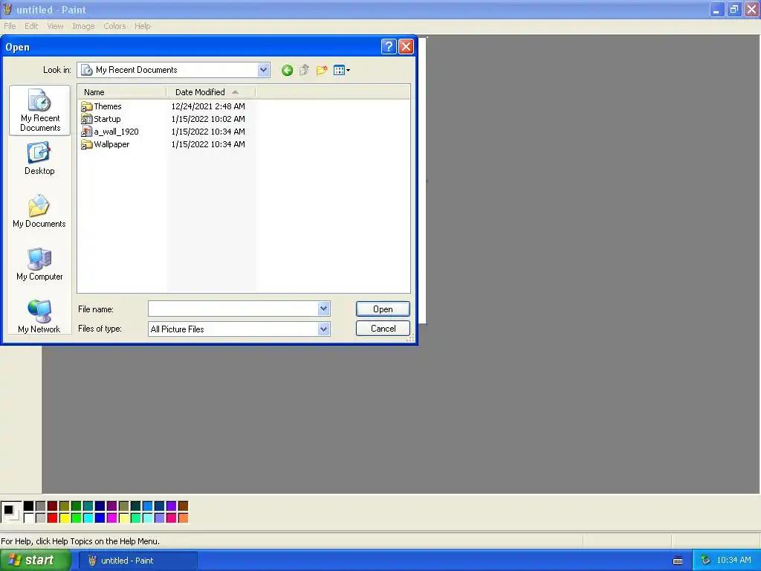Open the Colors menu in Paint
This screenshot has width=761, height=571.
click(x=114, y=26)
